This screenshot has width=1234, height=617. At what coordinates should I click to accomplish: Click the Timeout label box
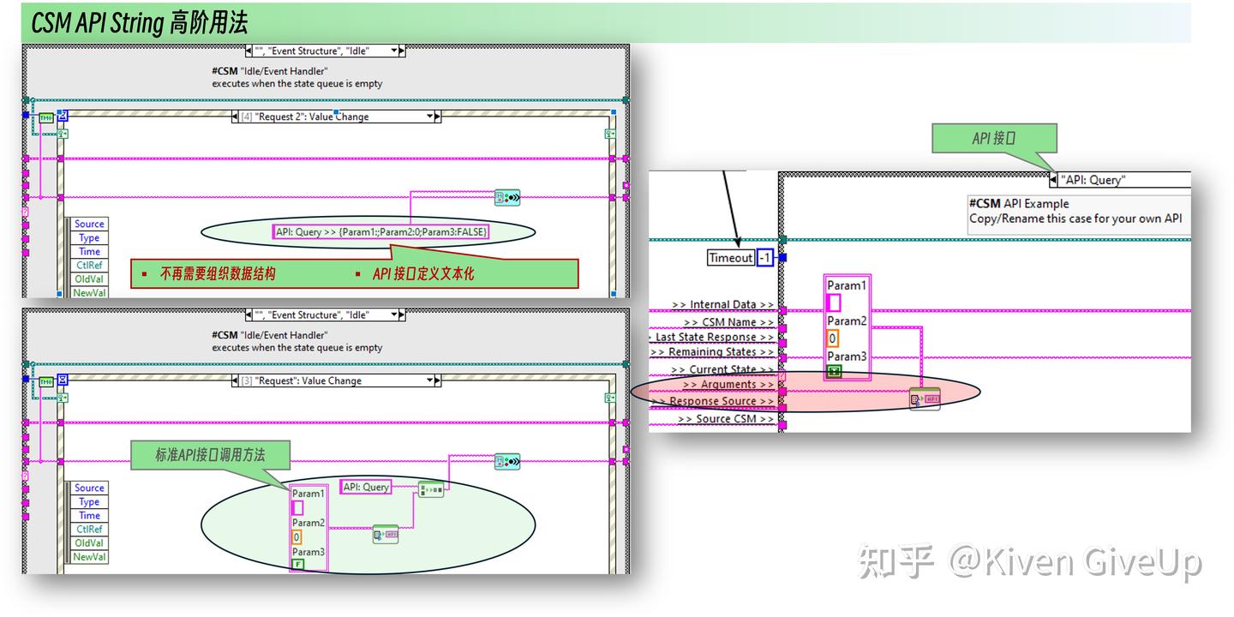click(x=731, y=257)
